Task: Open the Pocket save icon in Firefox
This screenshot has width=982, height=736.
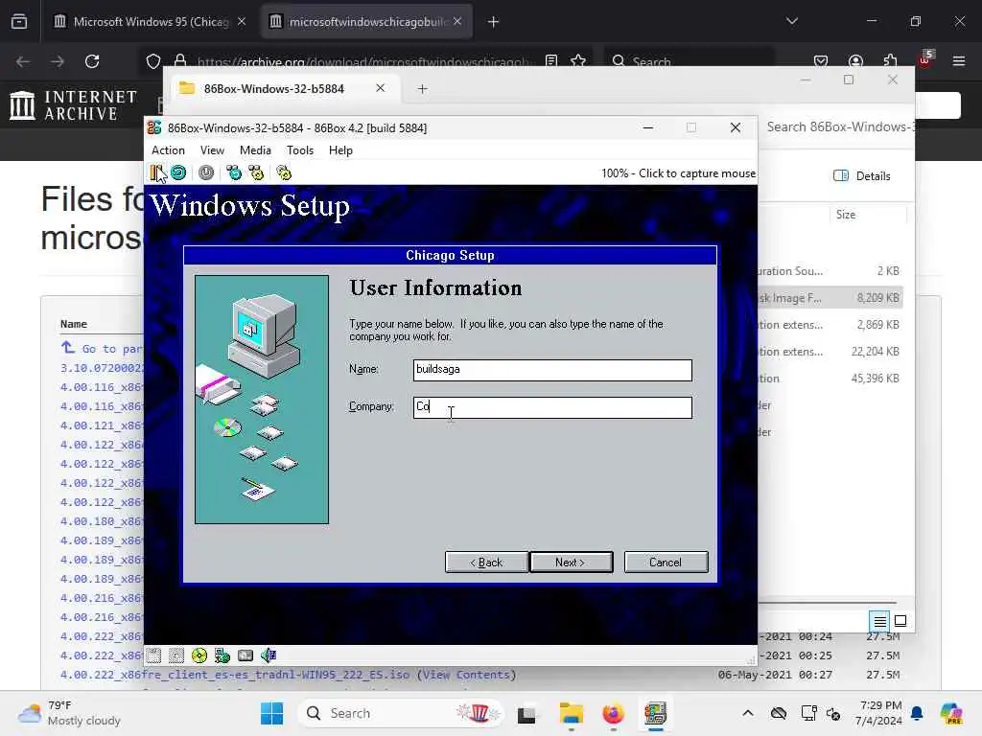Action: point(821,61)
